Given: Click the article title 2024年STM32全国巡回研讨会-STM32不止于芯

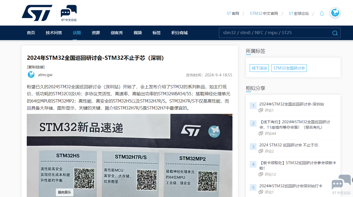Looking at the screenshot, I should pyautogui.click(x=95, y=58).
